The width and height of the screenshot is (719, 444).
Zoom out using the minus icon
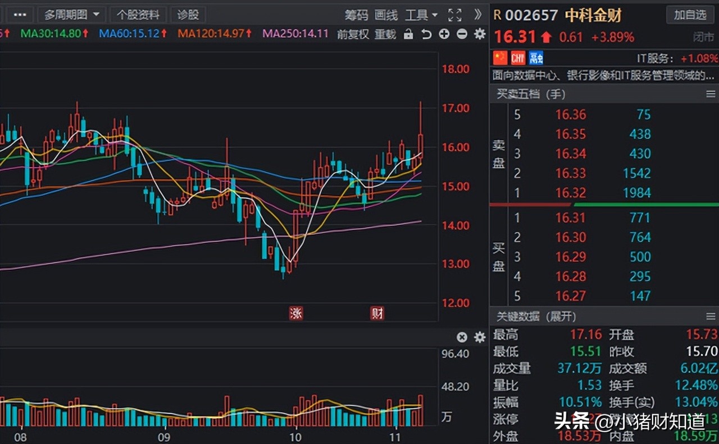coord(462,34)
